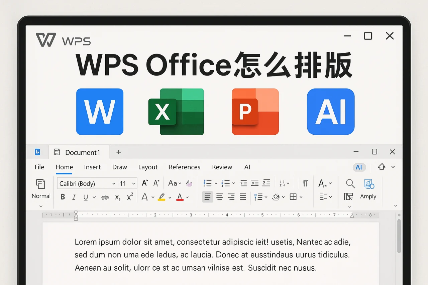Open a new document tab with plus

119,152
